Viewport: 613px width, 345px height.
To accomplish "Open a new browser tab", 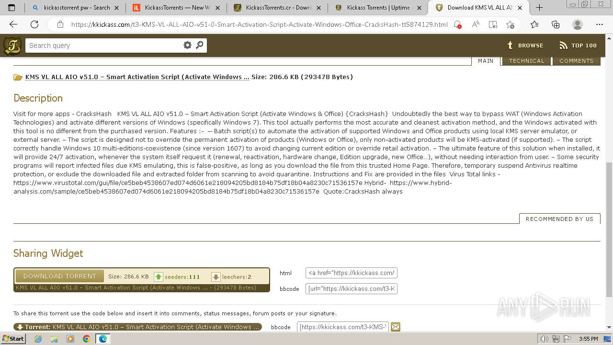I will (x=539, y=8).
